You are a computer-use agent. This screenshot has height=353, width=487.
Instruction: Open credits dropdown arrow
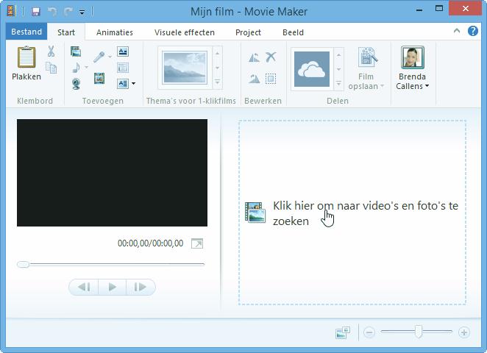[x=134, y=84]
